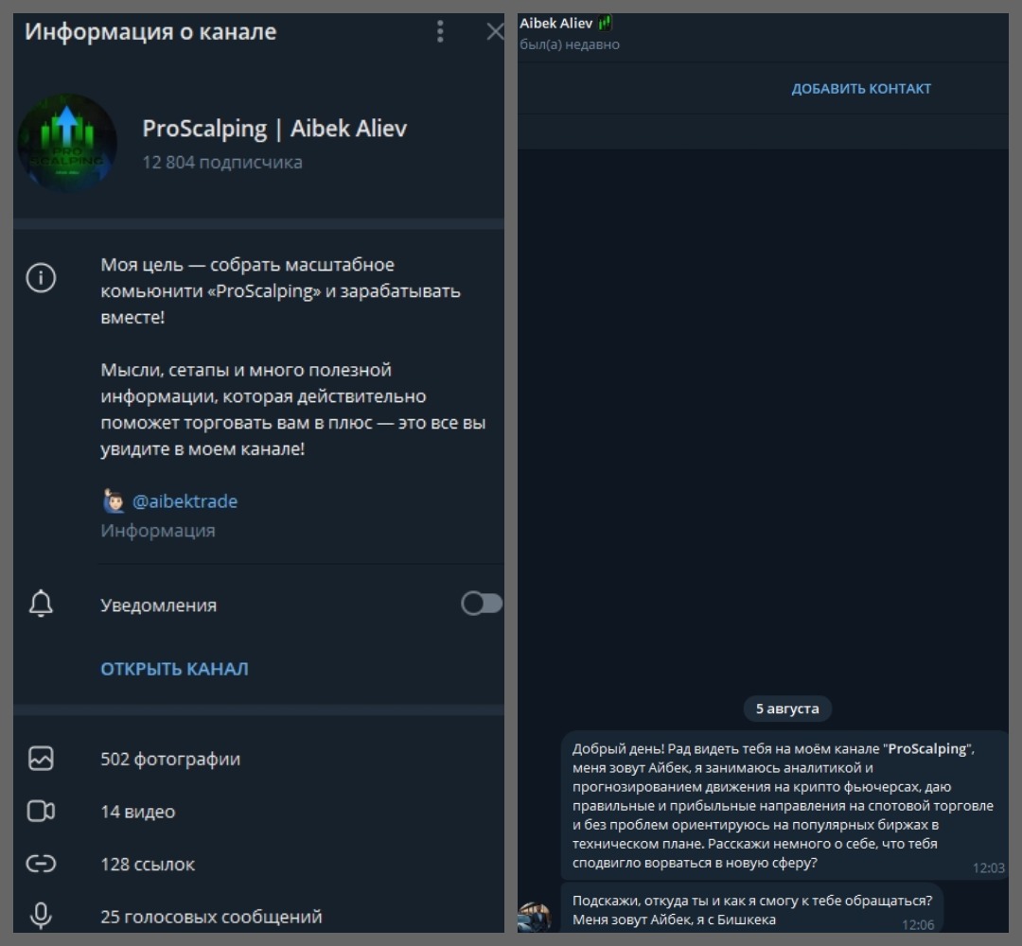1022x946 pixels.
Task: Click the Aibek Aliev chat header name
Action: tap(556, 24)
